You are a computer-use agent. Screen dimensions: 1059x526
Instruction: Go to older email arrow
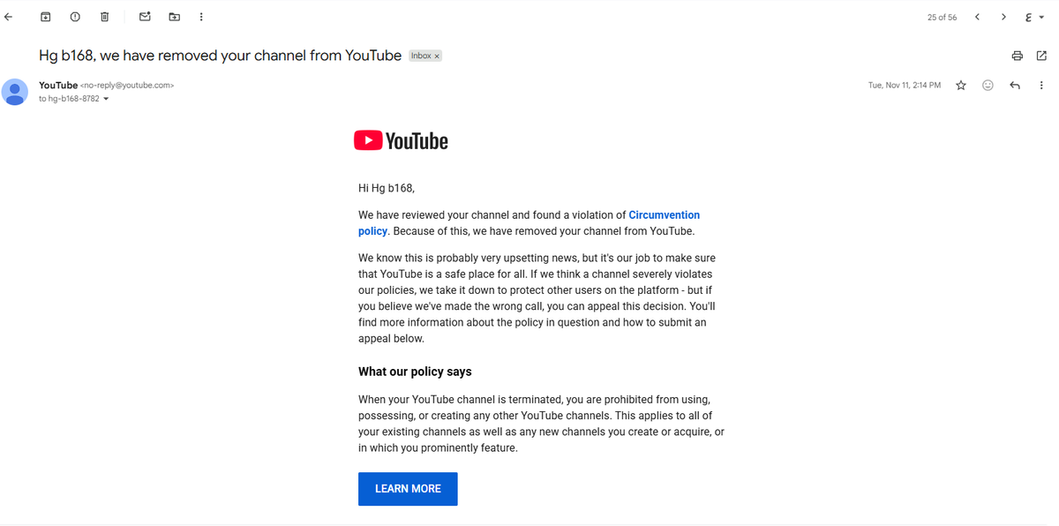point(1003,17)
